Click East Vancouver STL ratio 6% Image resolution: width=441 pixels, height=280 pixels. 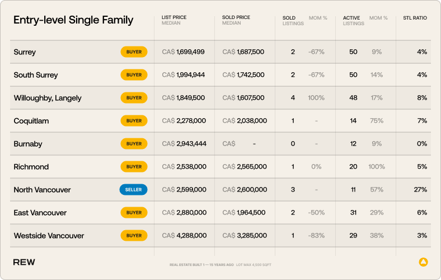tap(422, 212)
